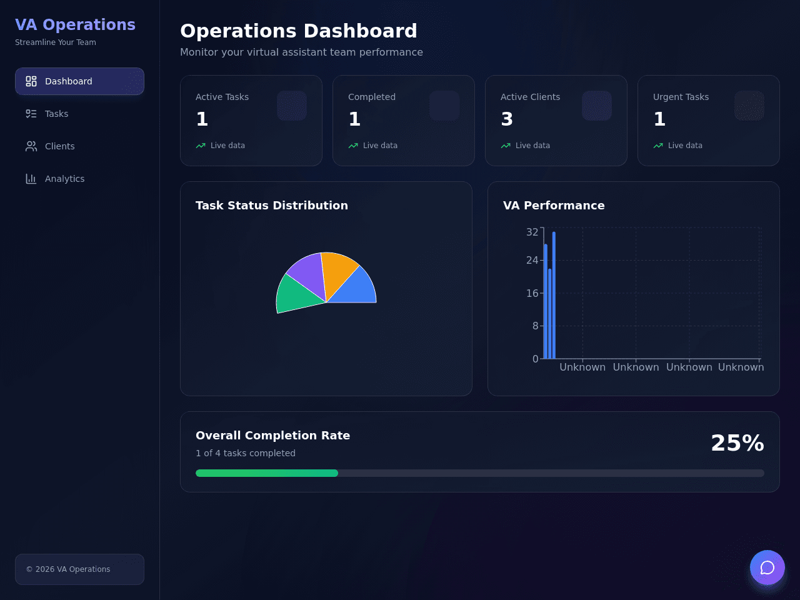Open the Clients page
Screen dimensions: 800x600
pos(79,146)
